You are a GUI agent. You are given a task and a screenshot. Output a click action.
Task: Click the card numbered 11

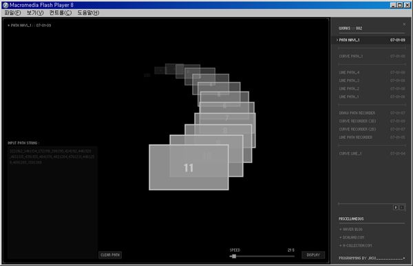(189, 167)
